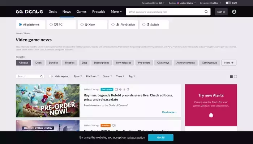Select the Giveaways preset
253x144 pixels.
(163, 63)
